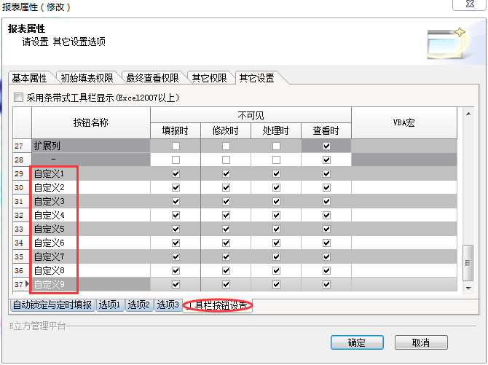Select the 选项2 bottom tab

pyautogui.click(x=138, y=305)
